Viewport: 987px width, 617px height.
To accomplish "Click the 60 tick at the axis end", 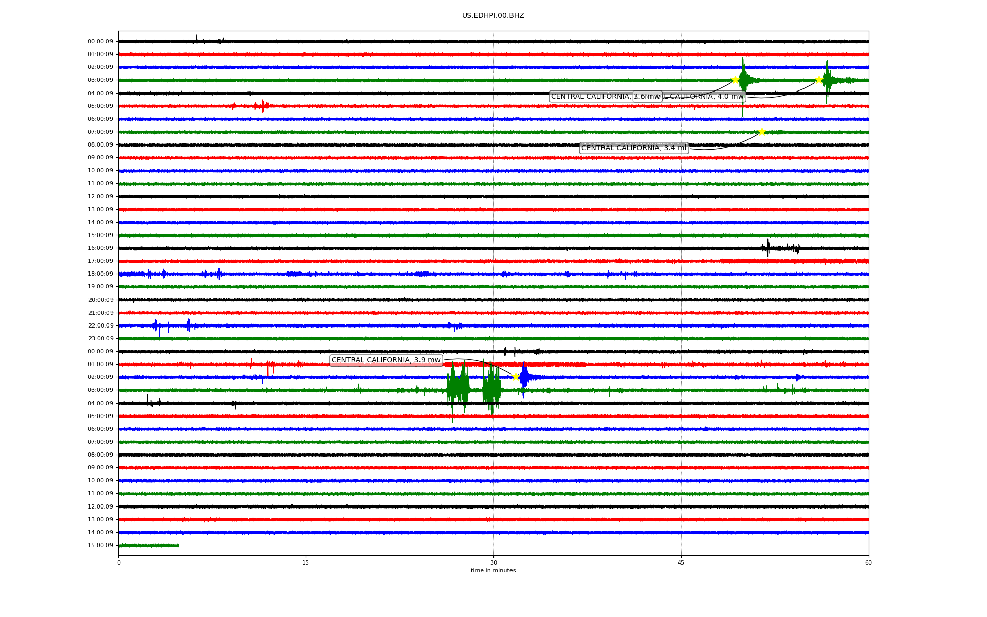I will point(868,562).
